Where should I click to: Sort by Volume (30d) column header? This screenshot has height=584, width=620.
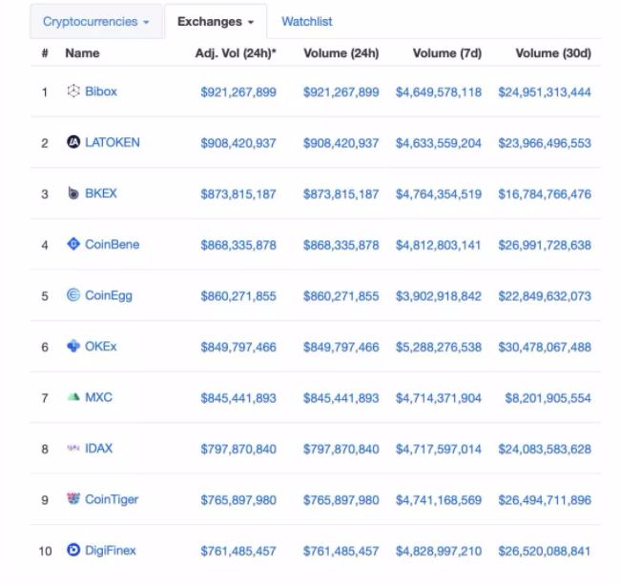553,53
